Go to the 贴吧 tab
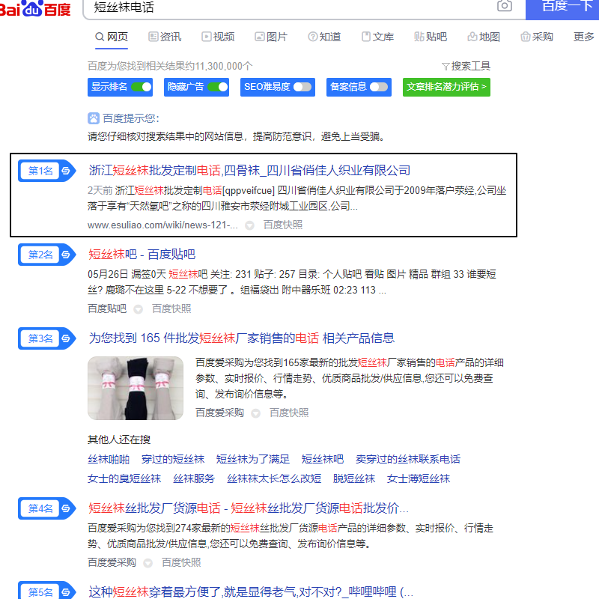 pyautogui.click(x=431, y=37)
